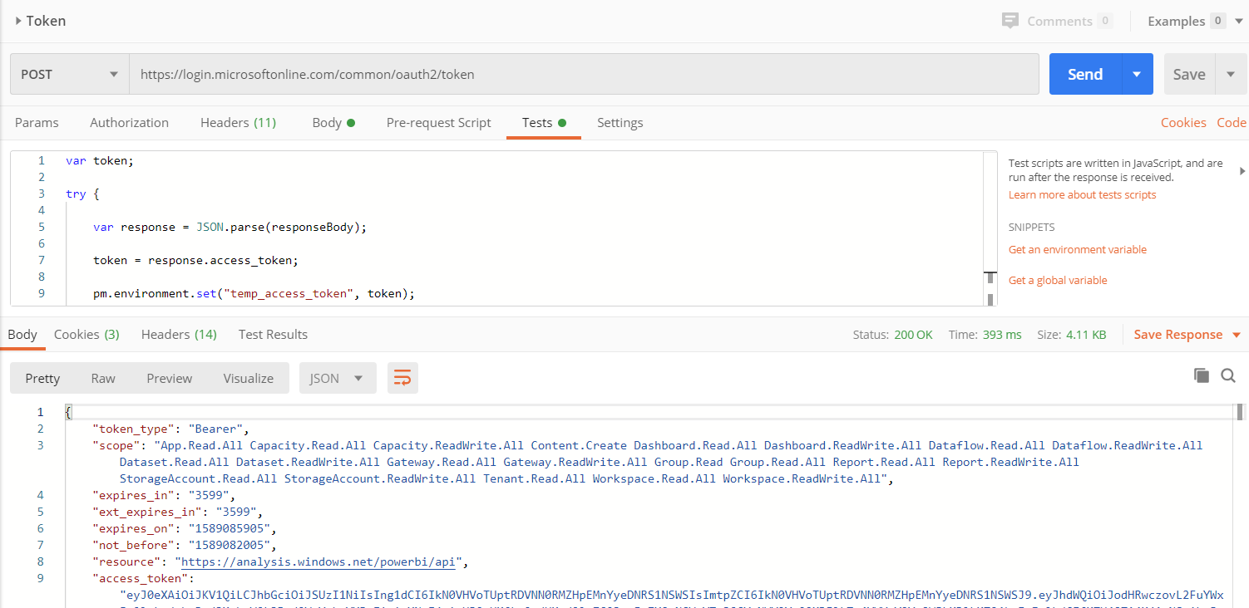1249x608 pixels.
Task: Search within the response body
Action: [1228, 375]
